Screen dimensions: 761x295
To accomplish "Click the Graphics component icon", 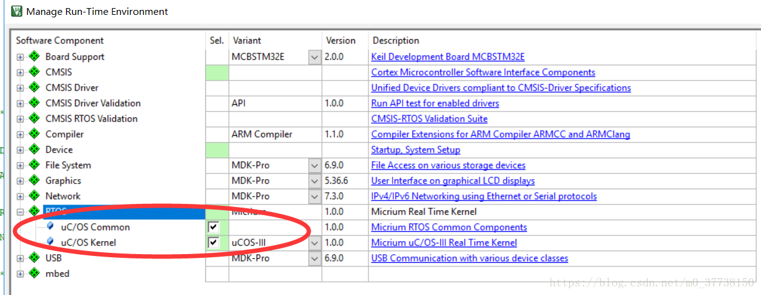I will [34, 180].
